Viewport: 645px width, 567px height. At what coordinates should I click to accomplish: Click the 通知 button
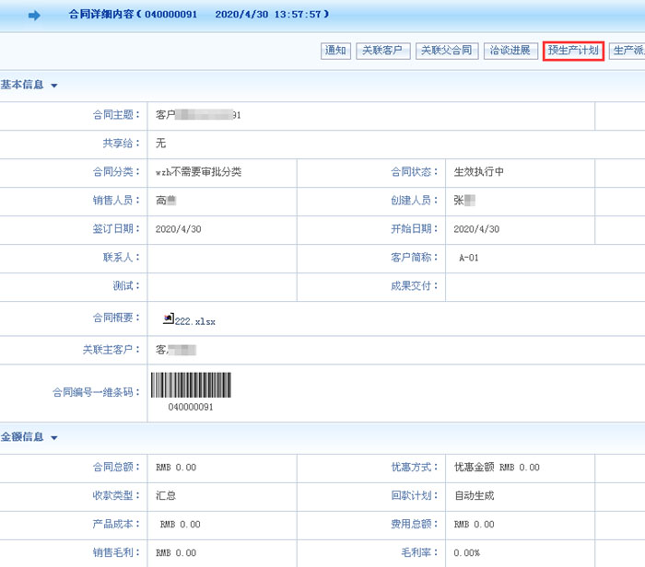pos(334,51)
